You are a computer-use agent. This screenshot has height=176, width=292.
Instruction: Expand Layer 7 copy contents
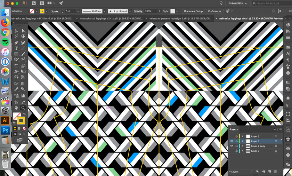(243, 146)
